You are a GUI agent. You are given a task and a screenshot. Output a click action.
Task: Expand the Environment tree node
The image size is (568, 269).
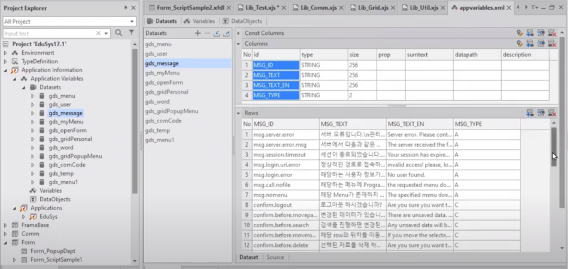pyautogui.click(x=6, y=53)
